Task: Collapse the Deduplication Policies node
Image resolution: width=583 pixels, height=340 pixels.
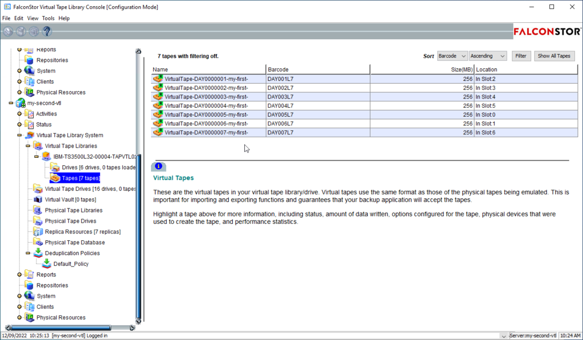Action: tap(28, 253)
